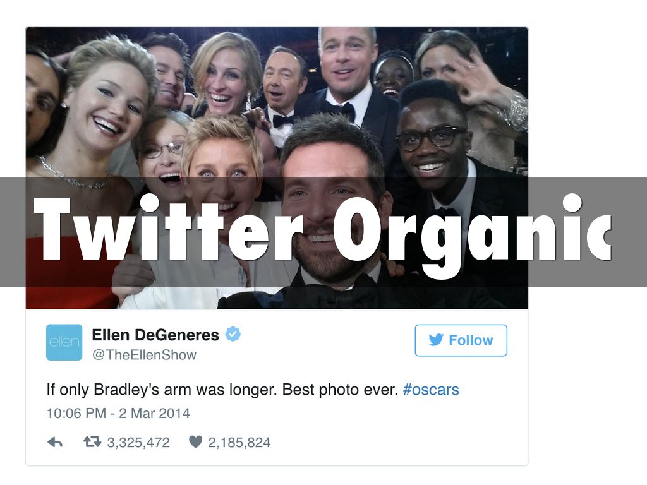Open the #oscars hashtag link
Viewport: 647px width, 485px height.
[x=431, y=390]
